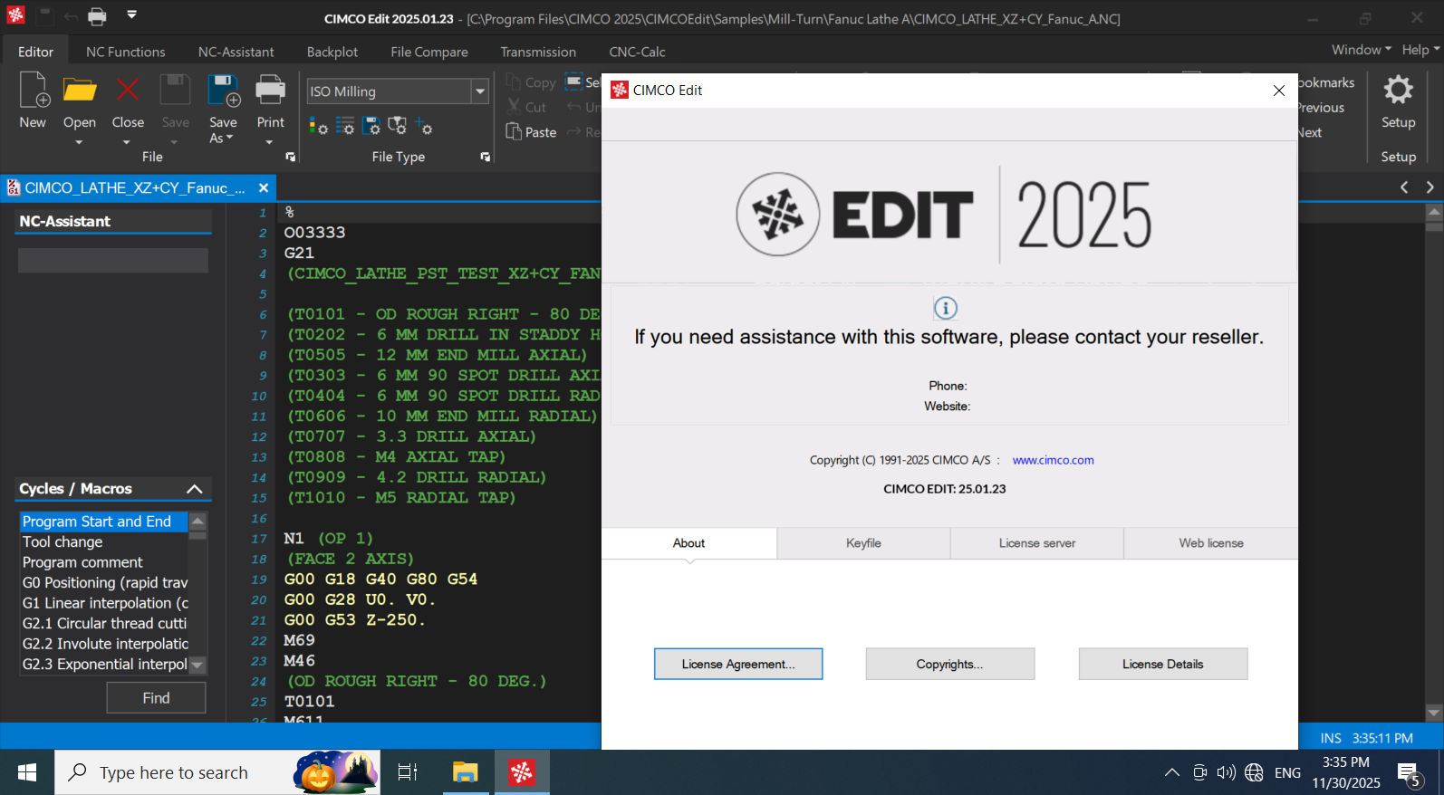Open the Save As dropdown arrow
The image size is (1444, 795).
pyautogui.click(x=230, y=138)
